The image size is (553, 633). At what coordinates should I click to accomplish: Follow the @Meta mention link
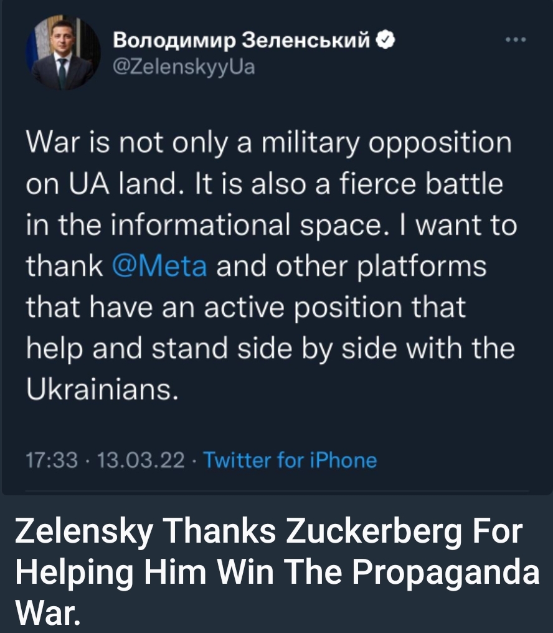[x=161, y=266]
